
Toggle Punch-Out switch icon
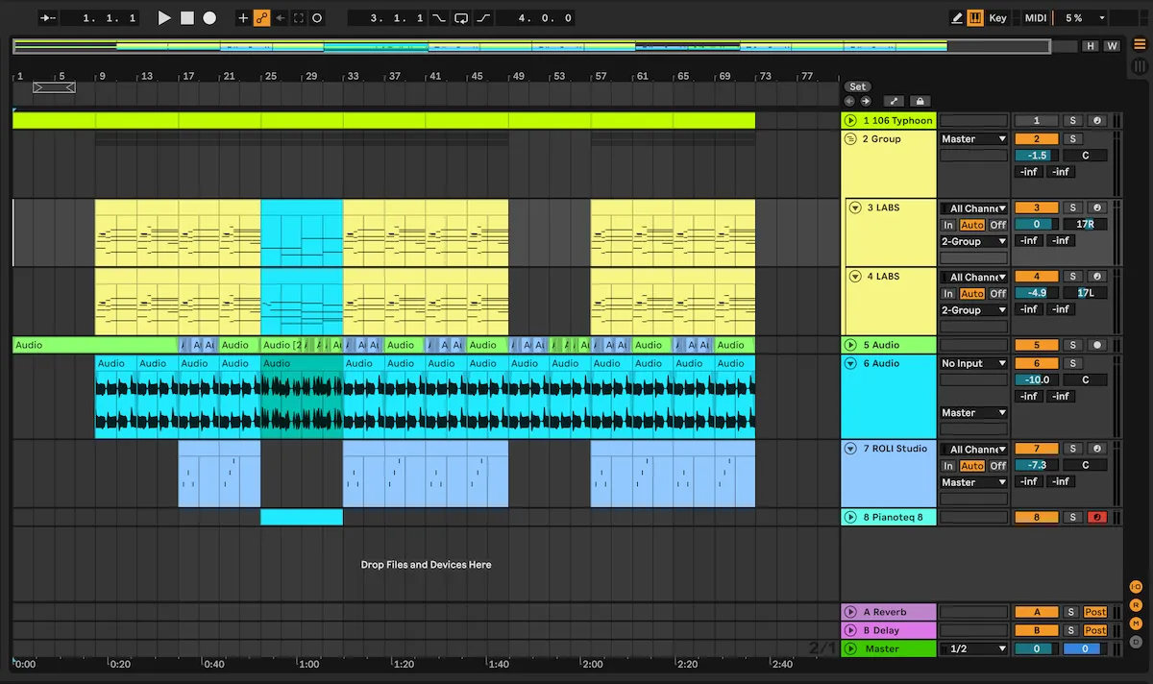click(483, 17)
